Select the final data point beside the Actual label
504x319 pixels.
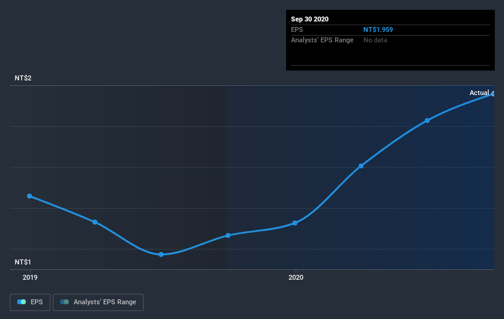tap(494, 94)
